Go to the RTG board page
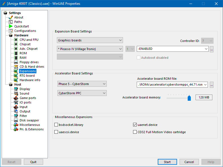 pos(27,76)
